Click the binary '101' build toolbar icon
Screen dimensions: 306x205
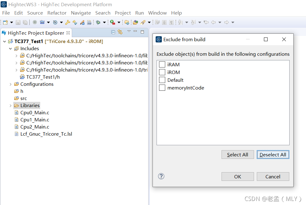[42, 22]
